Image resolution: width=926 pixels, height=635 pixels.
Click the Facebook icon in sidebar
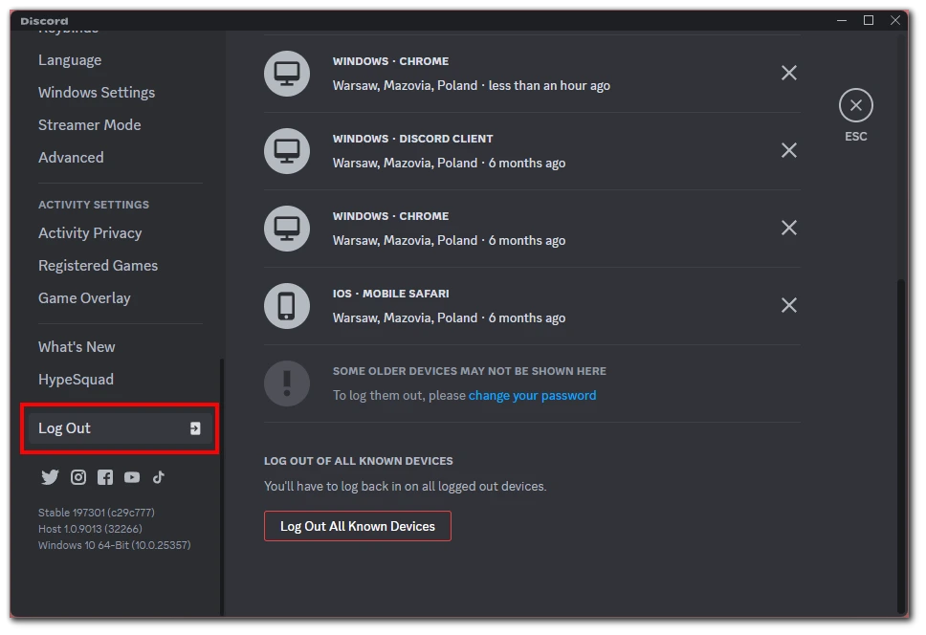(x=105, y=477)
